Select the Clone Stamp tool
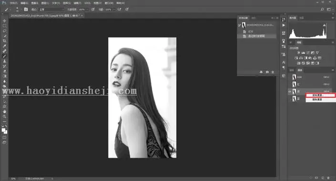Screen dimensions: 336x181 (4, 61)
